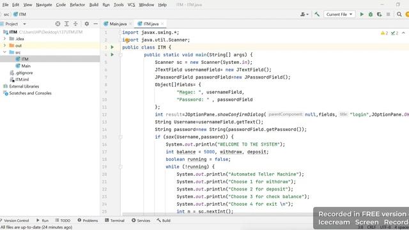Select the out folder in tree
Image resolution: width=409 pixels, height=230 pixels.
pos(19,45)
